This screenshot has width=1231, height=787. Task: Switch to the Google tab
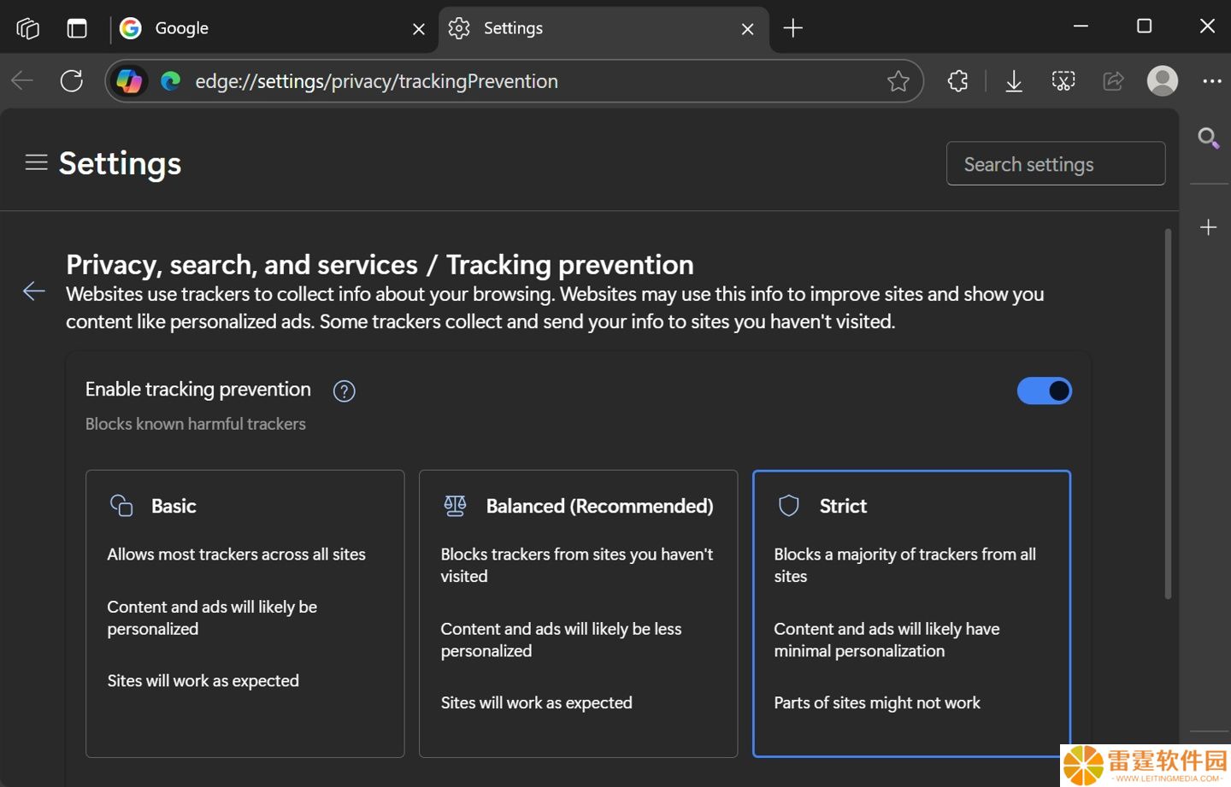(x=274, y=28)
